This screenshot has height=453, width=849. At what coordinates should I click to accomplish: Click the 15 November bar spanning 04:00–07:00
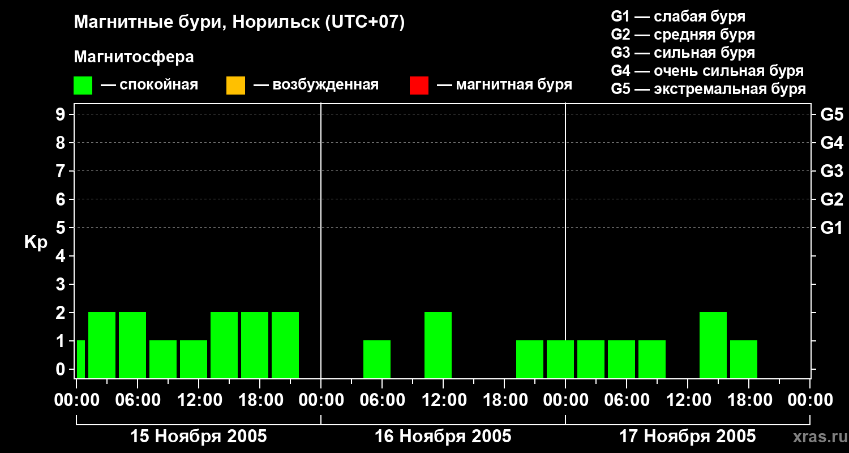(132, 345)
